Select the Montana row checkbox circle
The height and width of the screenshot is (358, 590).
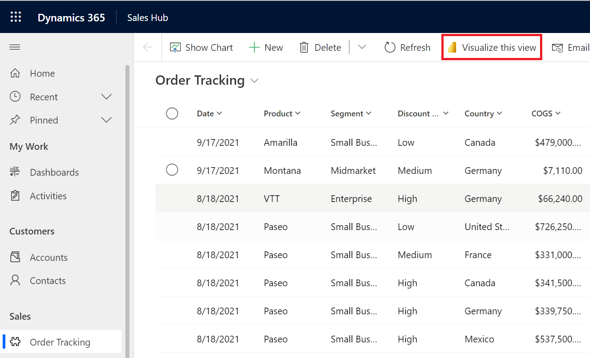pyautogui.click(x=172, y=170)
